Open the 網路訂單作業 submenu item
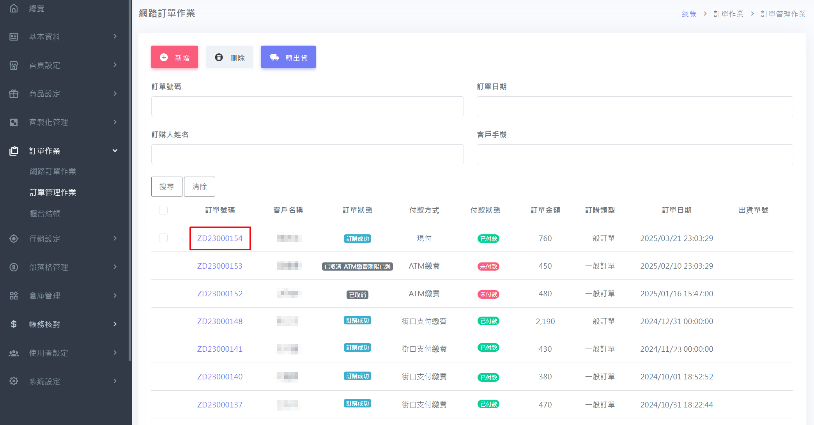Image resolution: width=814 pixels, height=425 pixels. coord(53,171)
